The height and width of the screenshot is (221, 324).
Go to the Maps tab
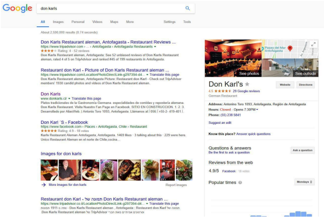(114, 22)
